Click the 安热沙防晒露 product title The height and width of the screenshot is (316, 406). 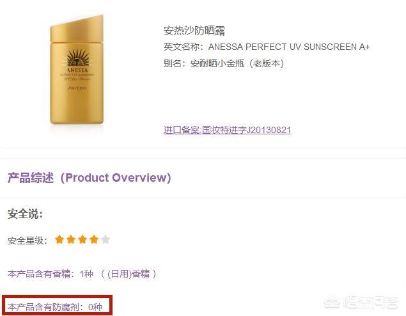(x=194, y=31)
